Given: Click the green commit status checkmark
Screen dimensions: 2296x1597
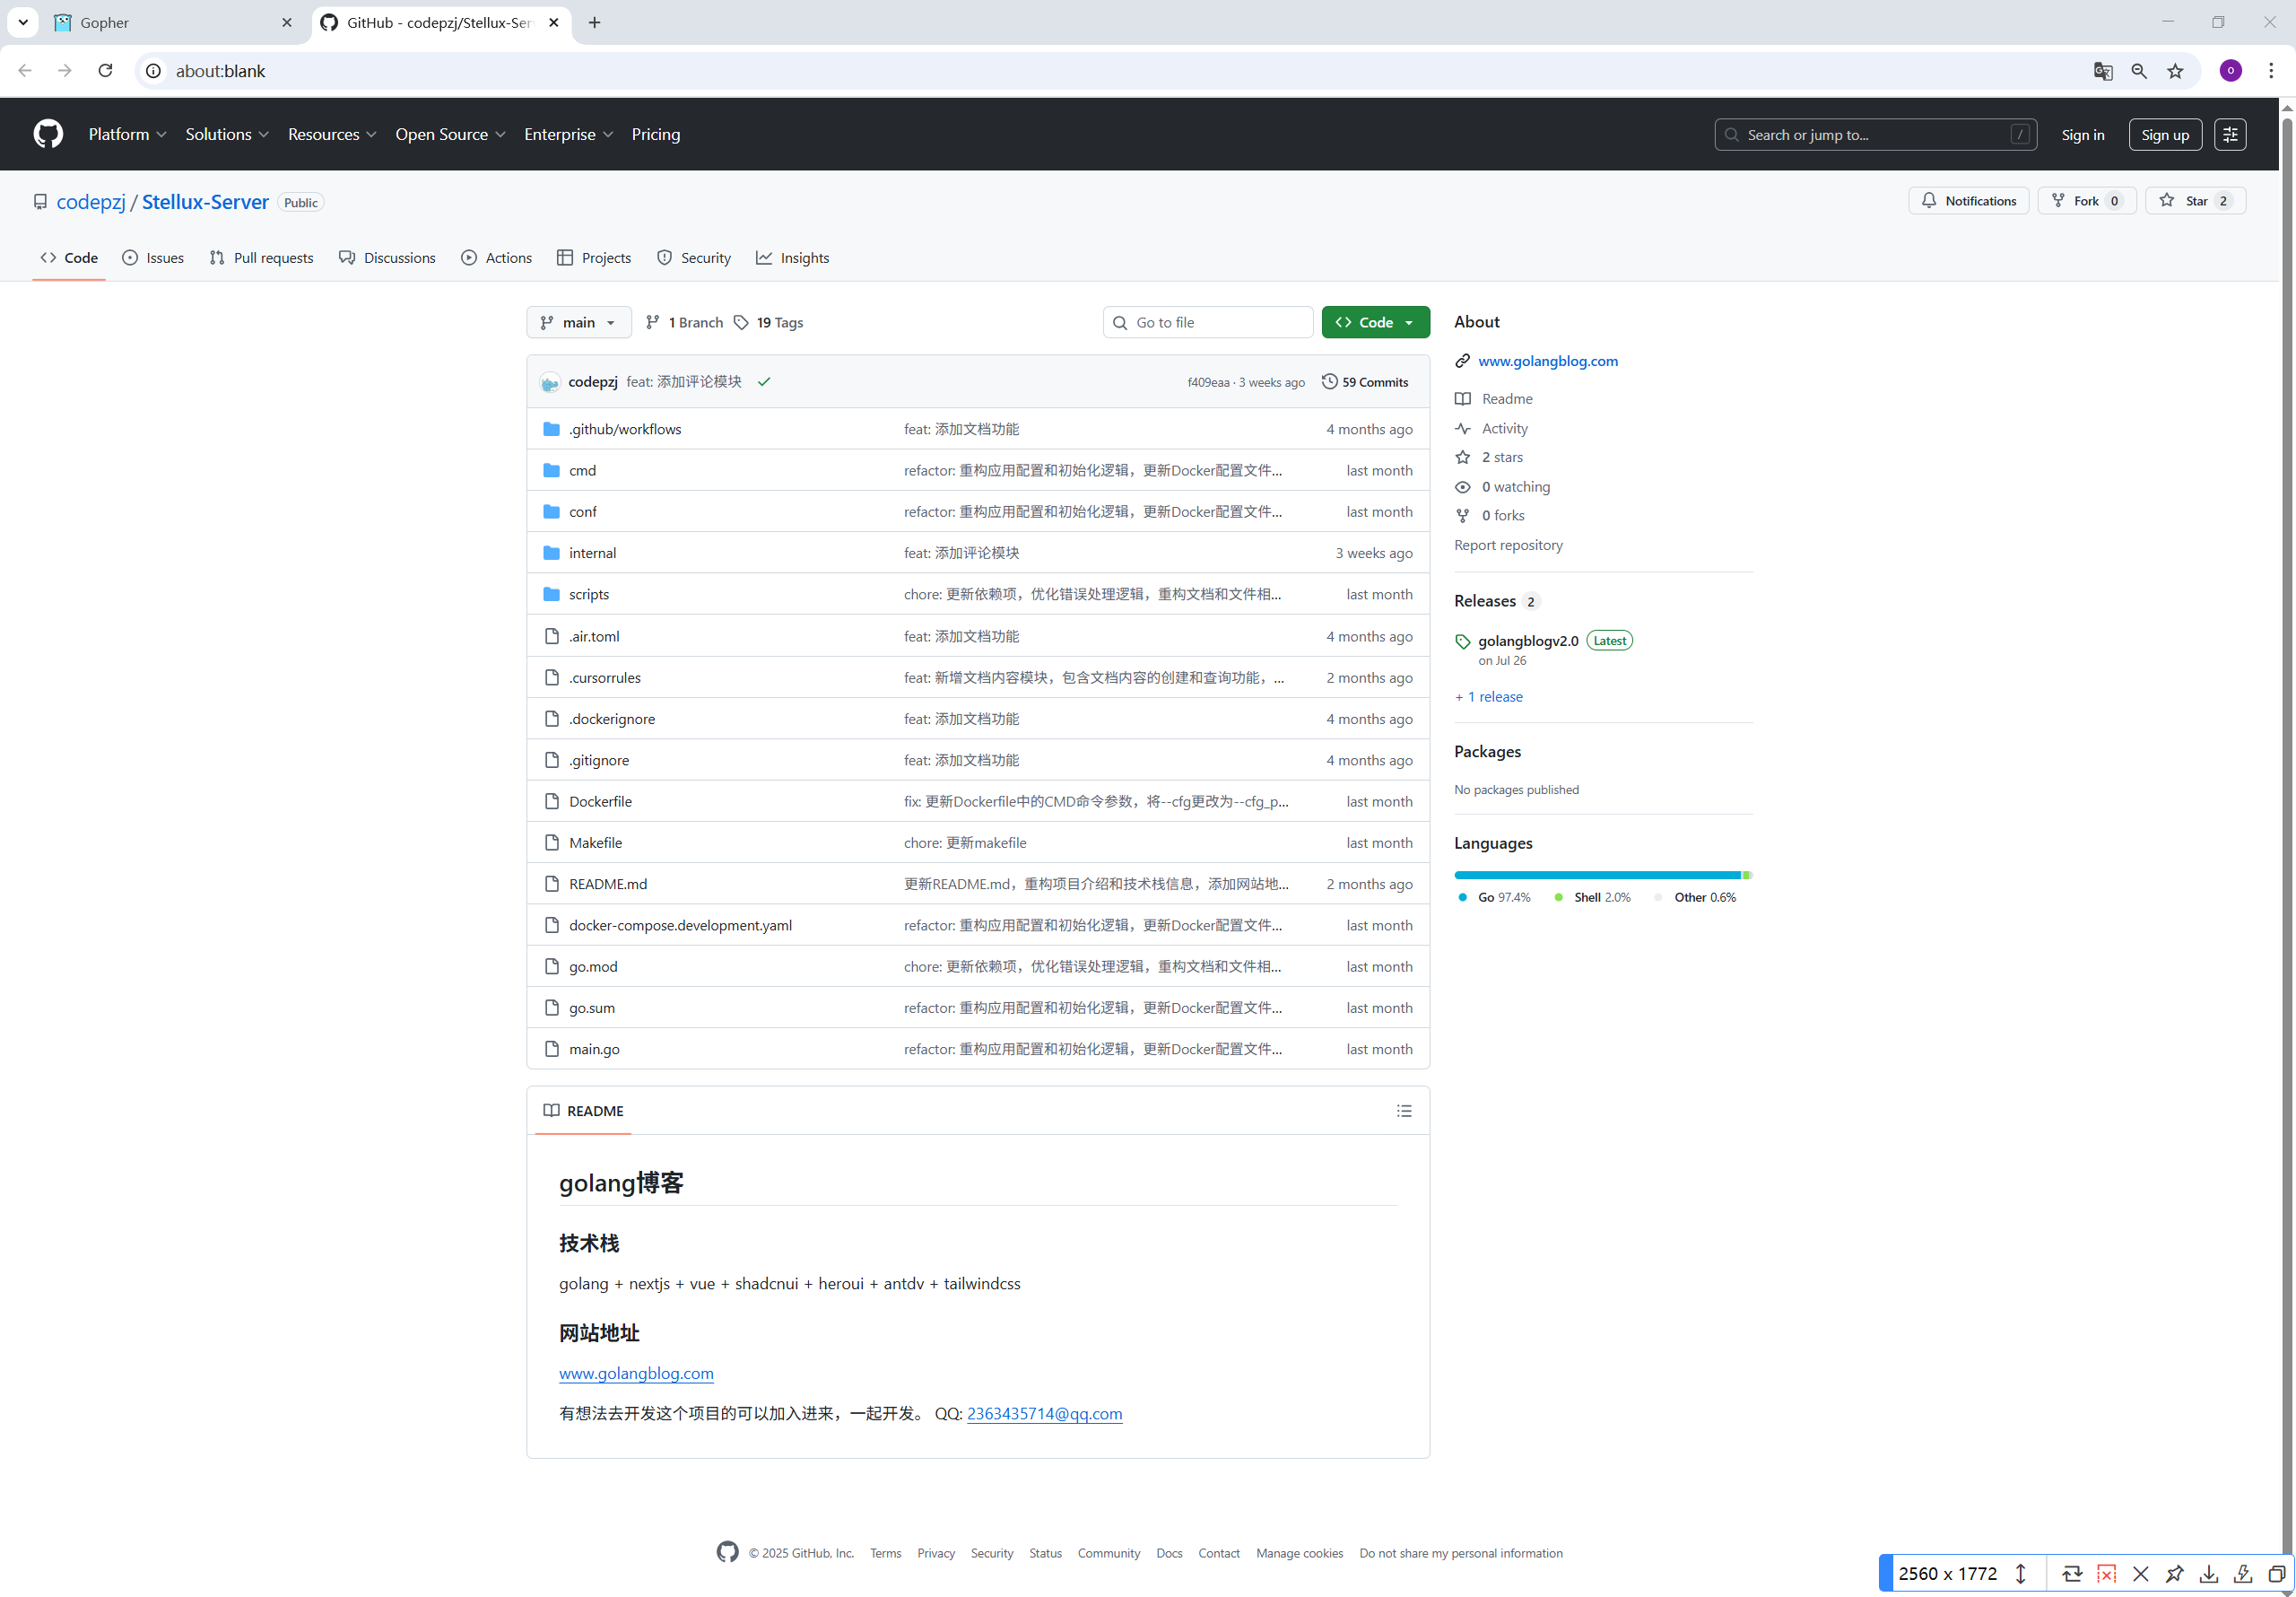Looking at the screenshot, I should click(x=764, y=381).
